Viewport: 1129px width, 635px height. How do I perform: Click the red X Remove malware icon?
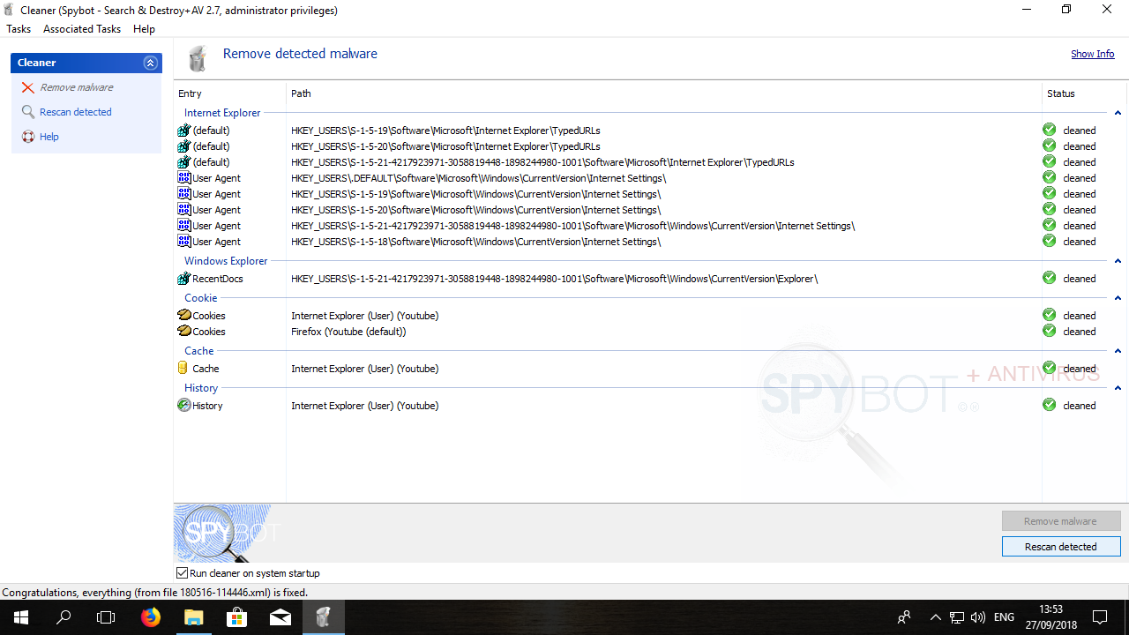tap(28, 87)
